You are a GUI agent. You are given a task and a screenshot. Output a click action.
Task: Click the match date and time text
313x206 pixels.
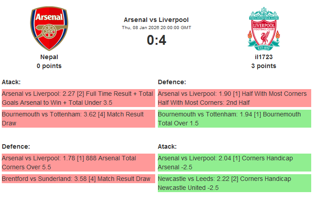pos(156,28)
